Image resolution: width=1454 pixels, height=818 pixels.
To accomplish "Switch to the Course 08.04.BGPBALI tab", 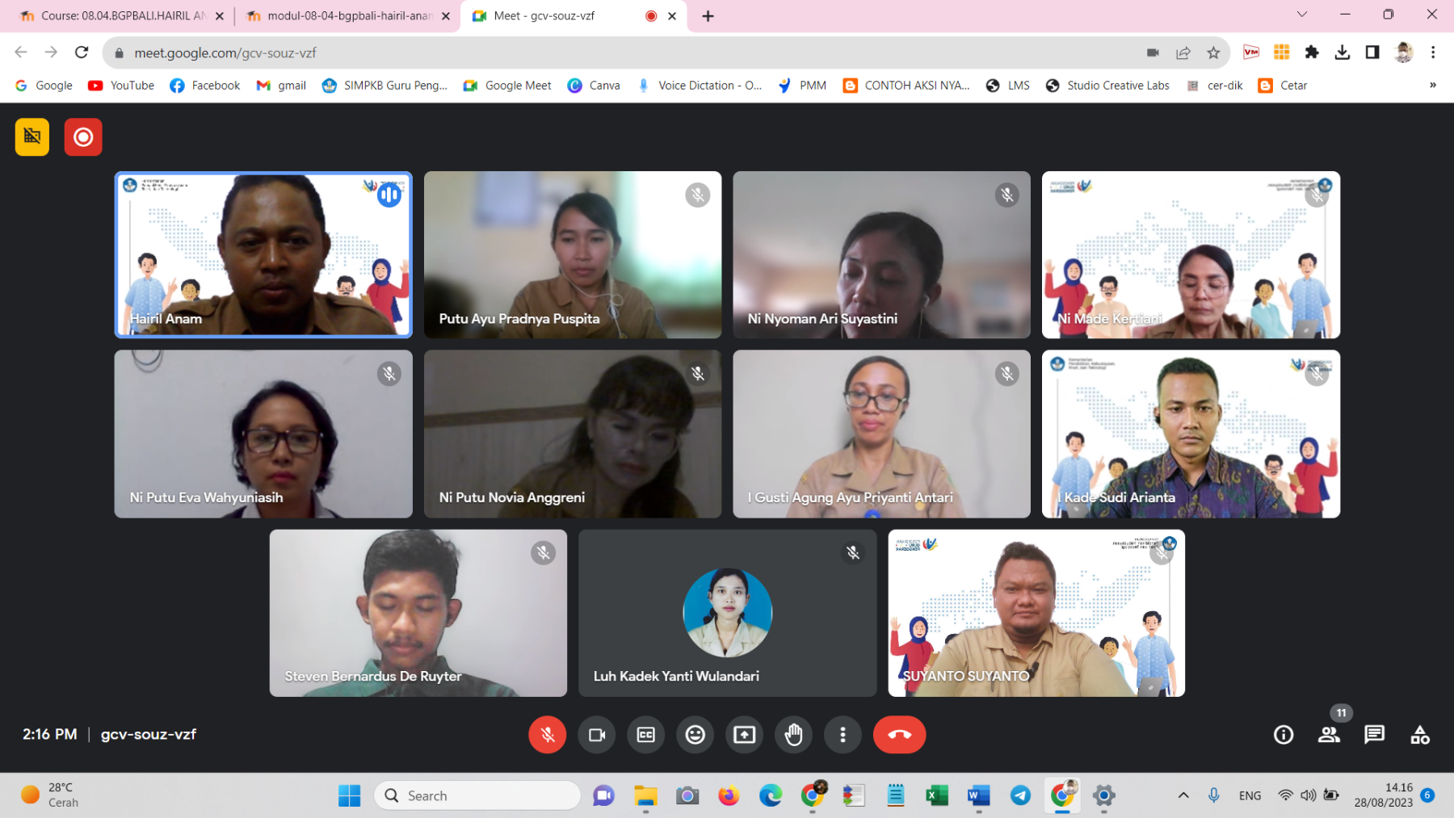I will [121, 16].
